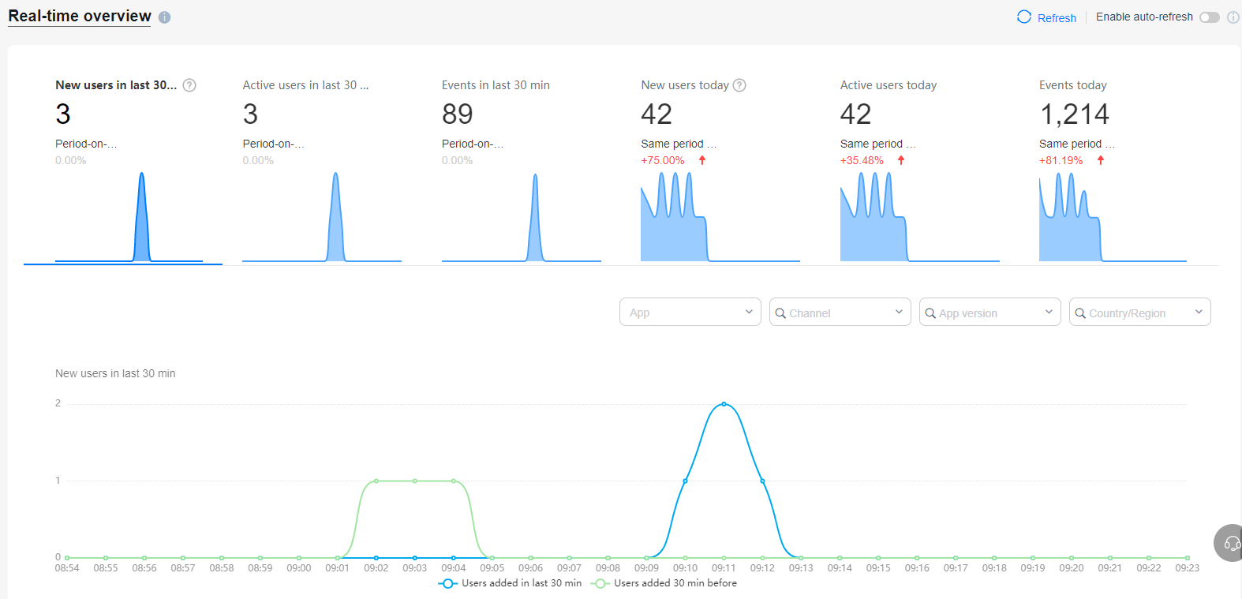1242x599 pixels.
Task: Expand the App version dropdown
Action: (1048, 312)
